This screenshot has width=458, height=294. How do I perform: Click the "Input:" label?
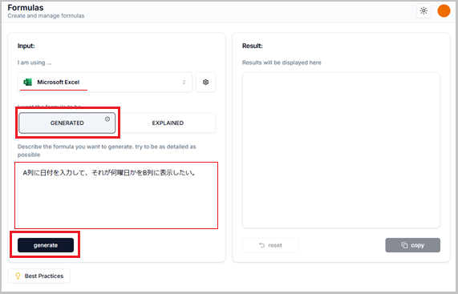tap(26, 46)
